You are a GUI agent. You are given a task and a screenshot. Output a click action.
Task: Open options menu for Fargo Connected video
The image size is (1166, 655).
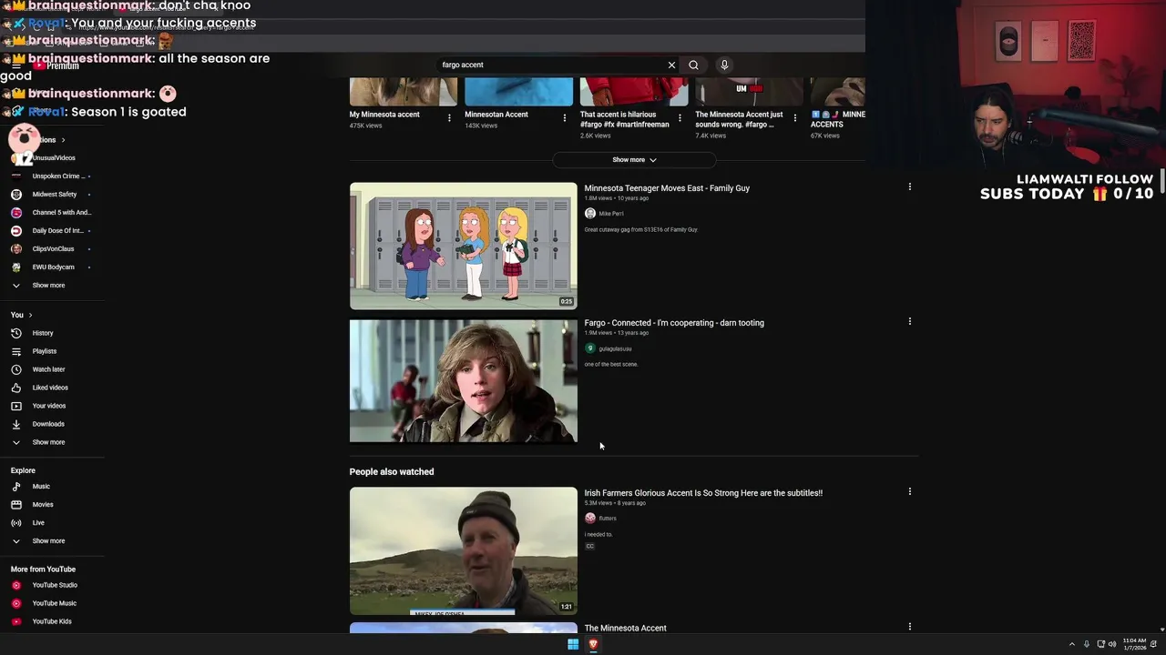click(909, 321)
